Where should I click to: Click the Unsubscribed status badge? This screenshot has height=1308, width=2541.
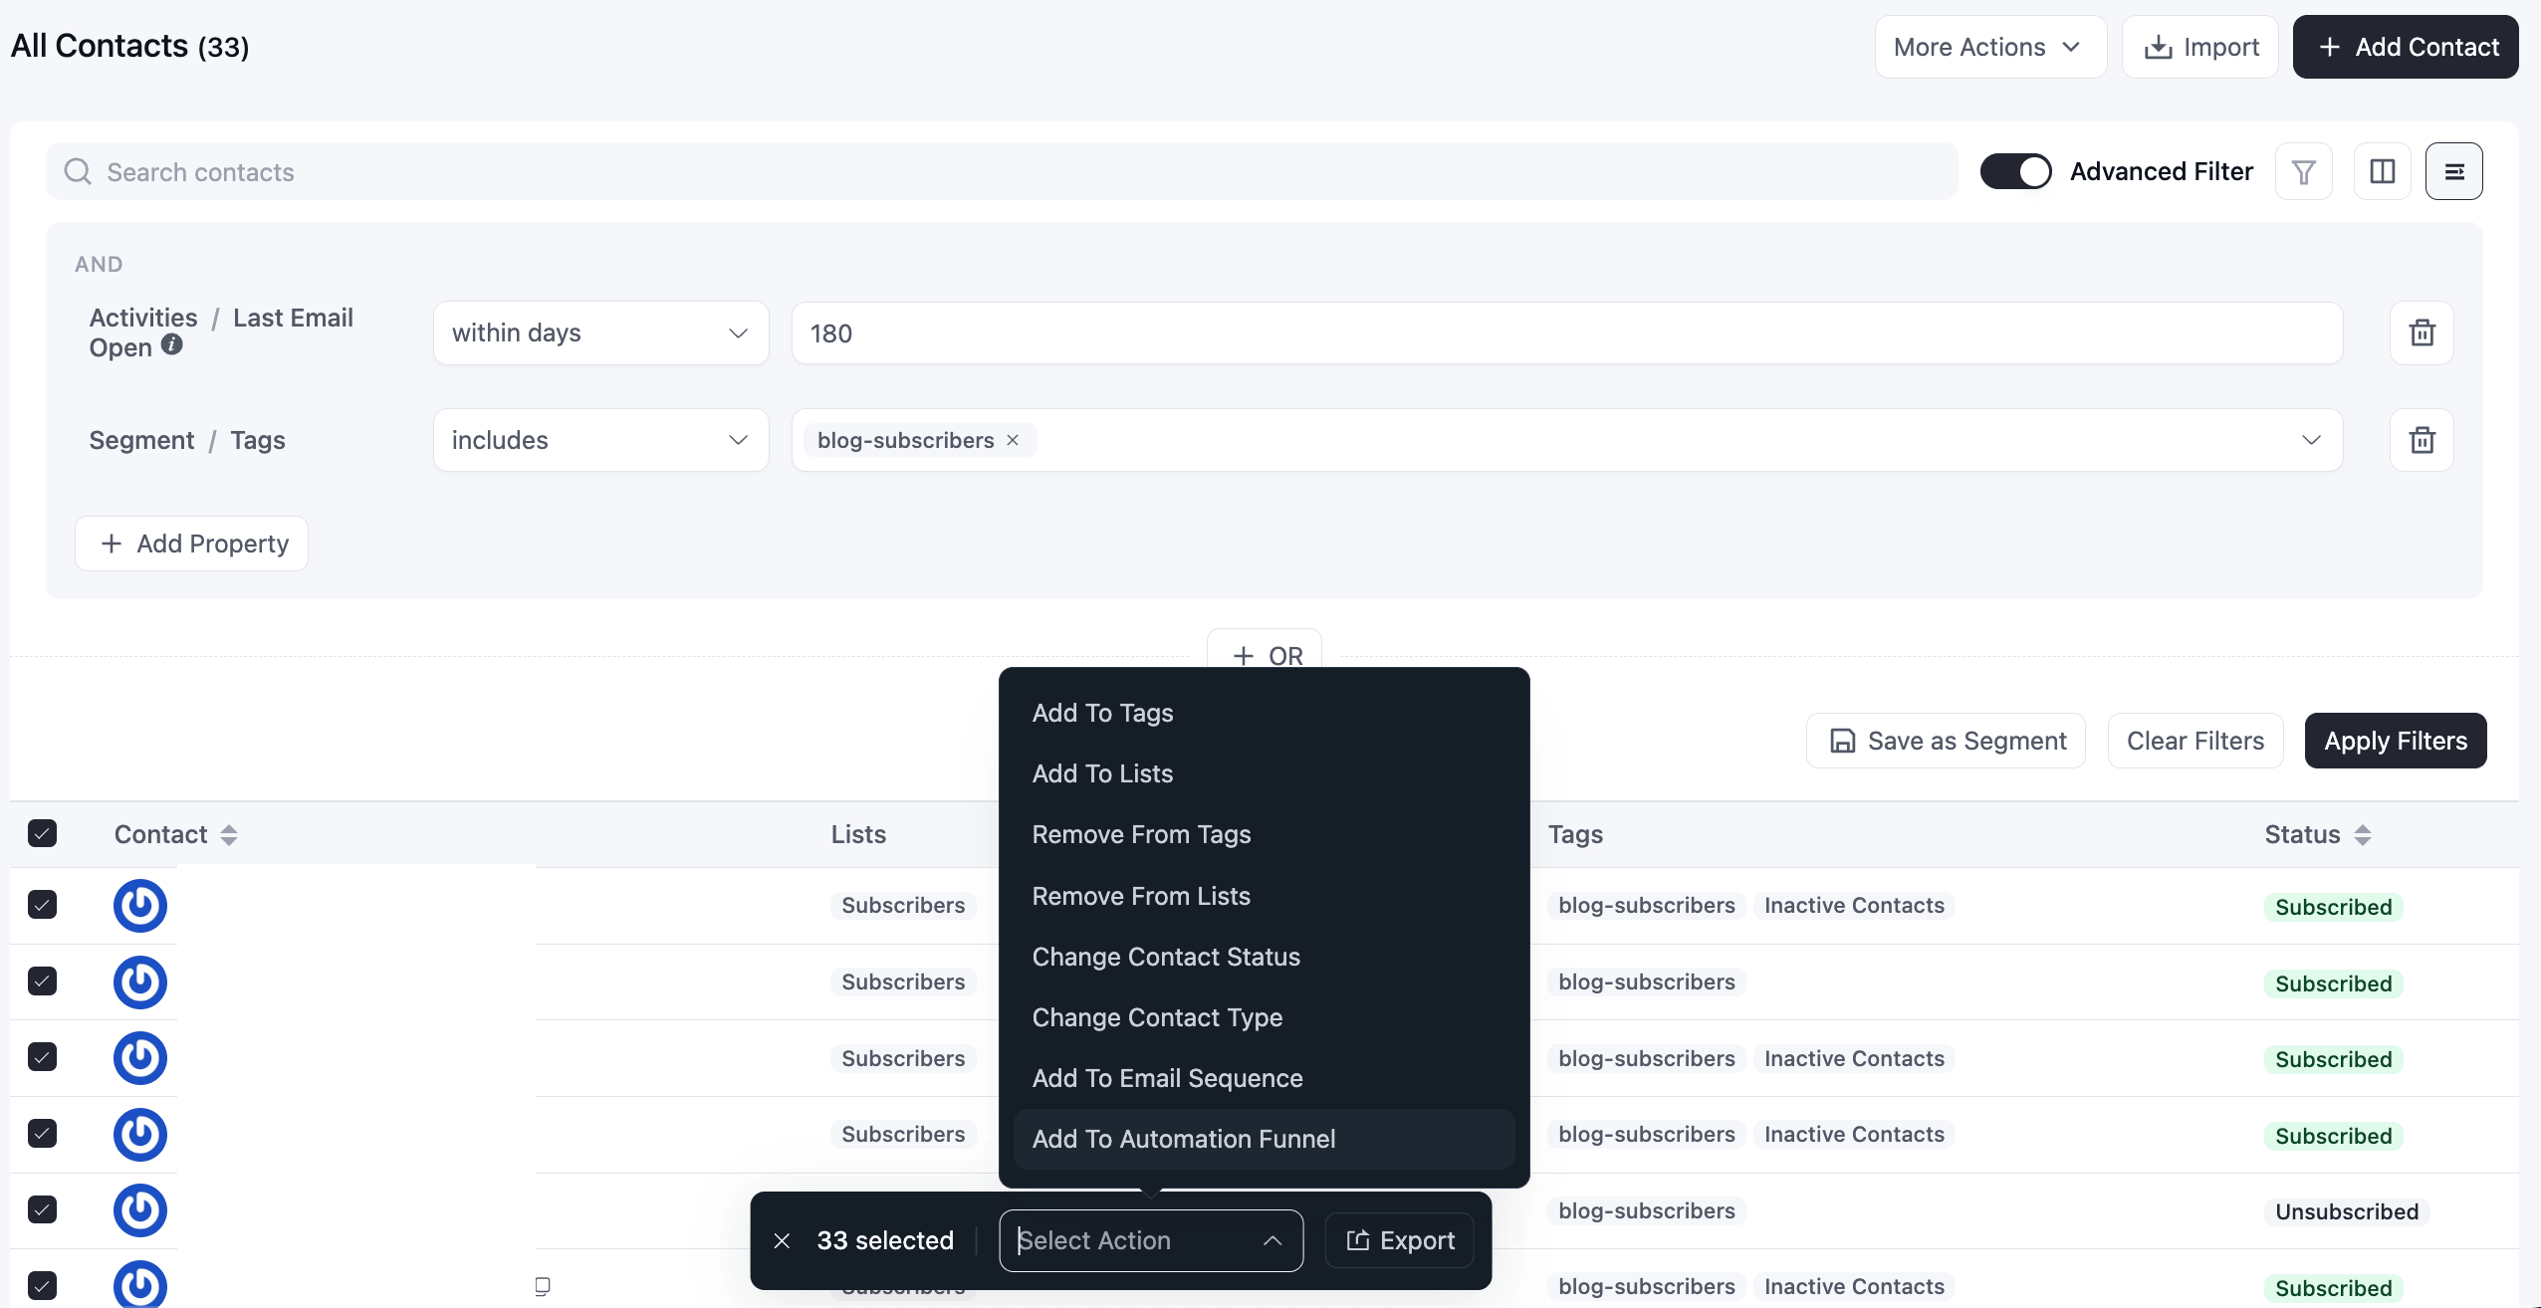(2347, 1211)
